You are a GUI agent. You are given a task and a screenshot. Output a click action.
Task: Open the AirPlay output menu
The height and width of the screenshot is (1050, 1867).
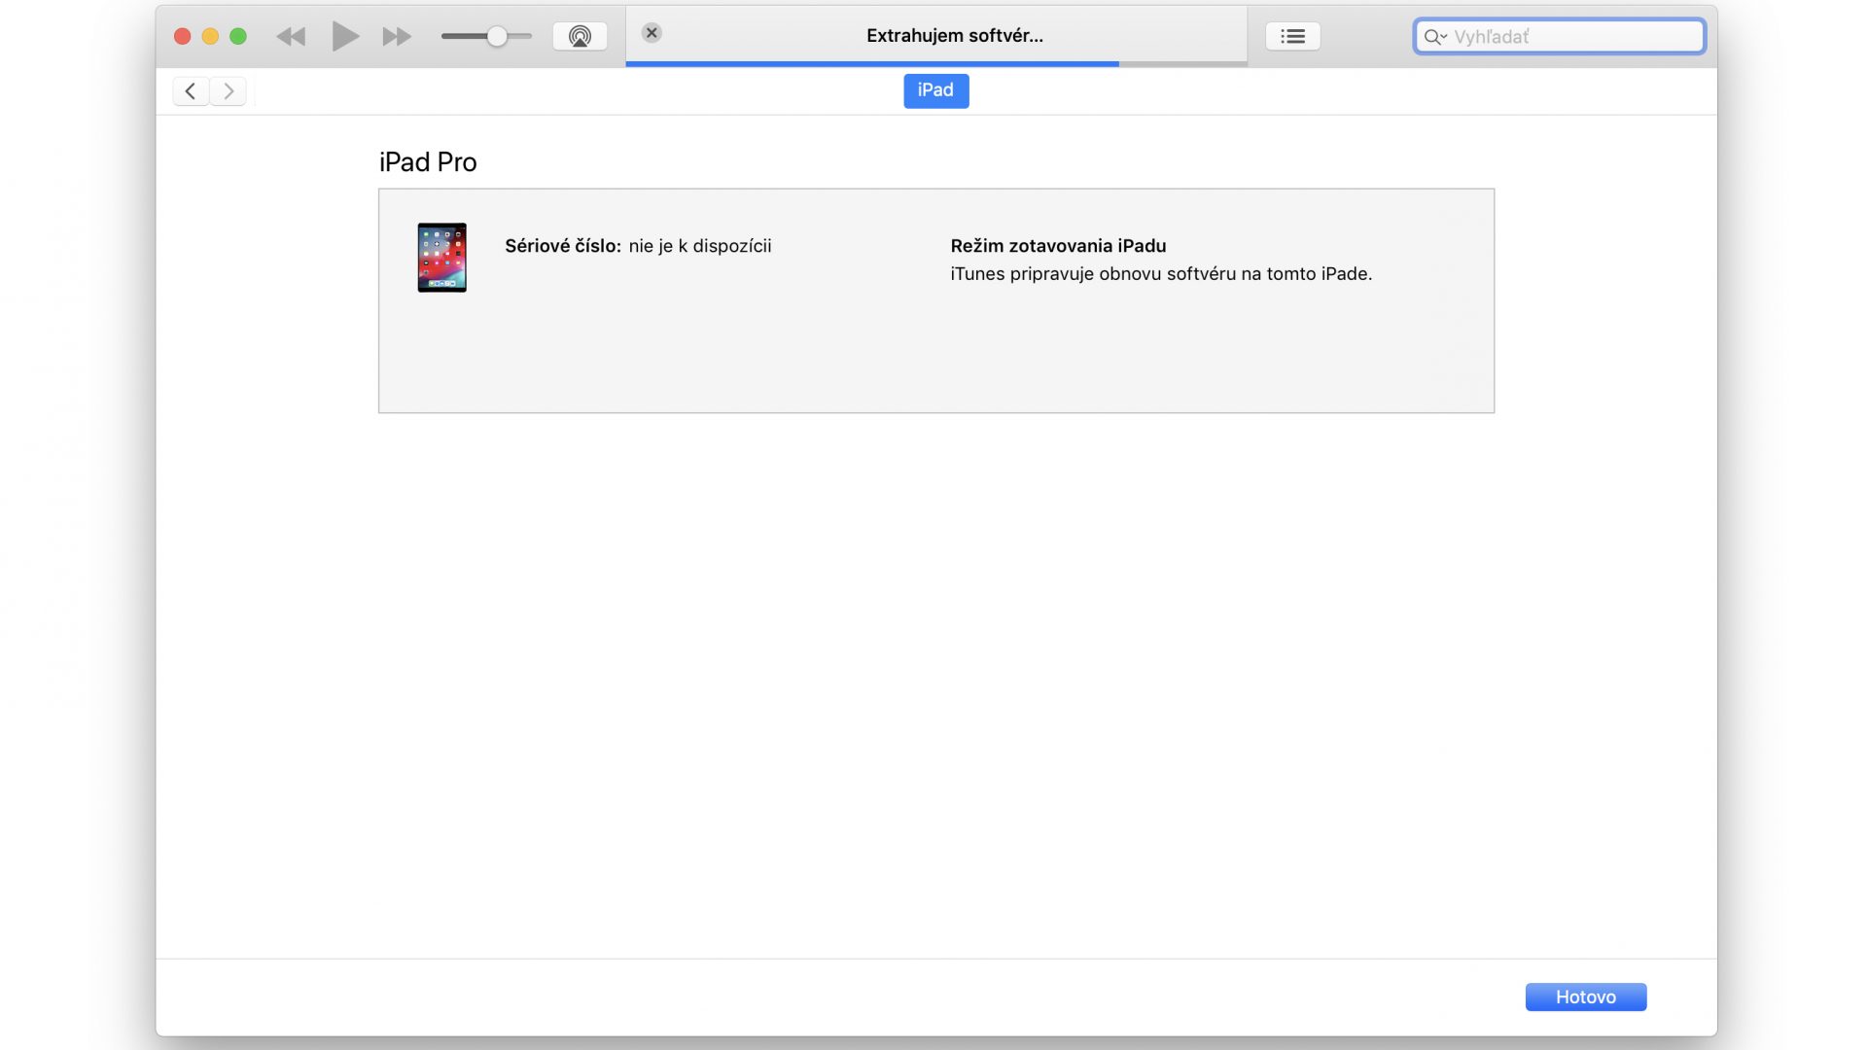pyautogui.click(x=580, y=37)
